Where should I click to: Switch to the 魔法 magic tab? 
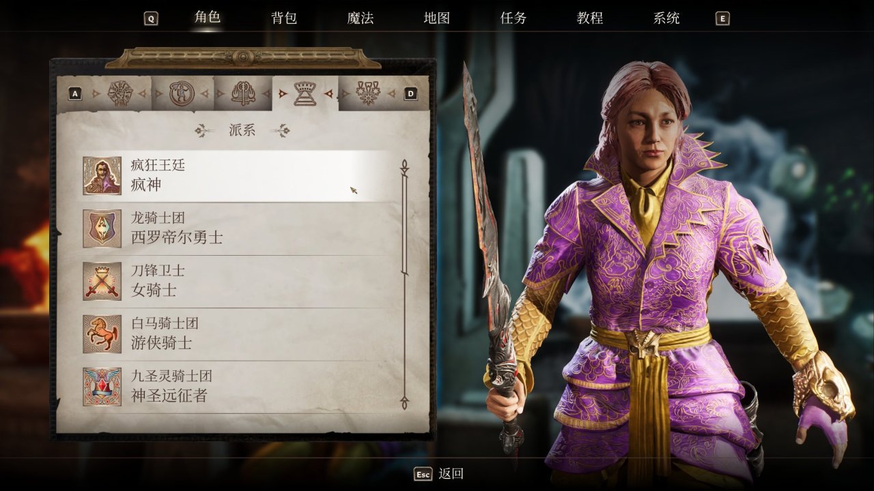[x=361, y=18]
